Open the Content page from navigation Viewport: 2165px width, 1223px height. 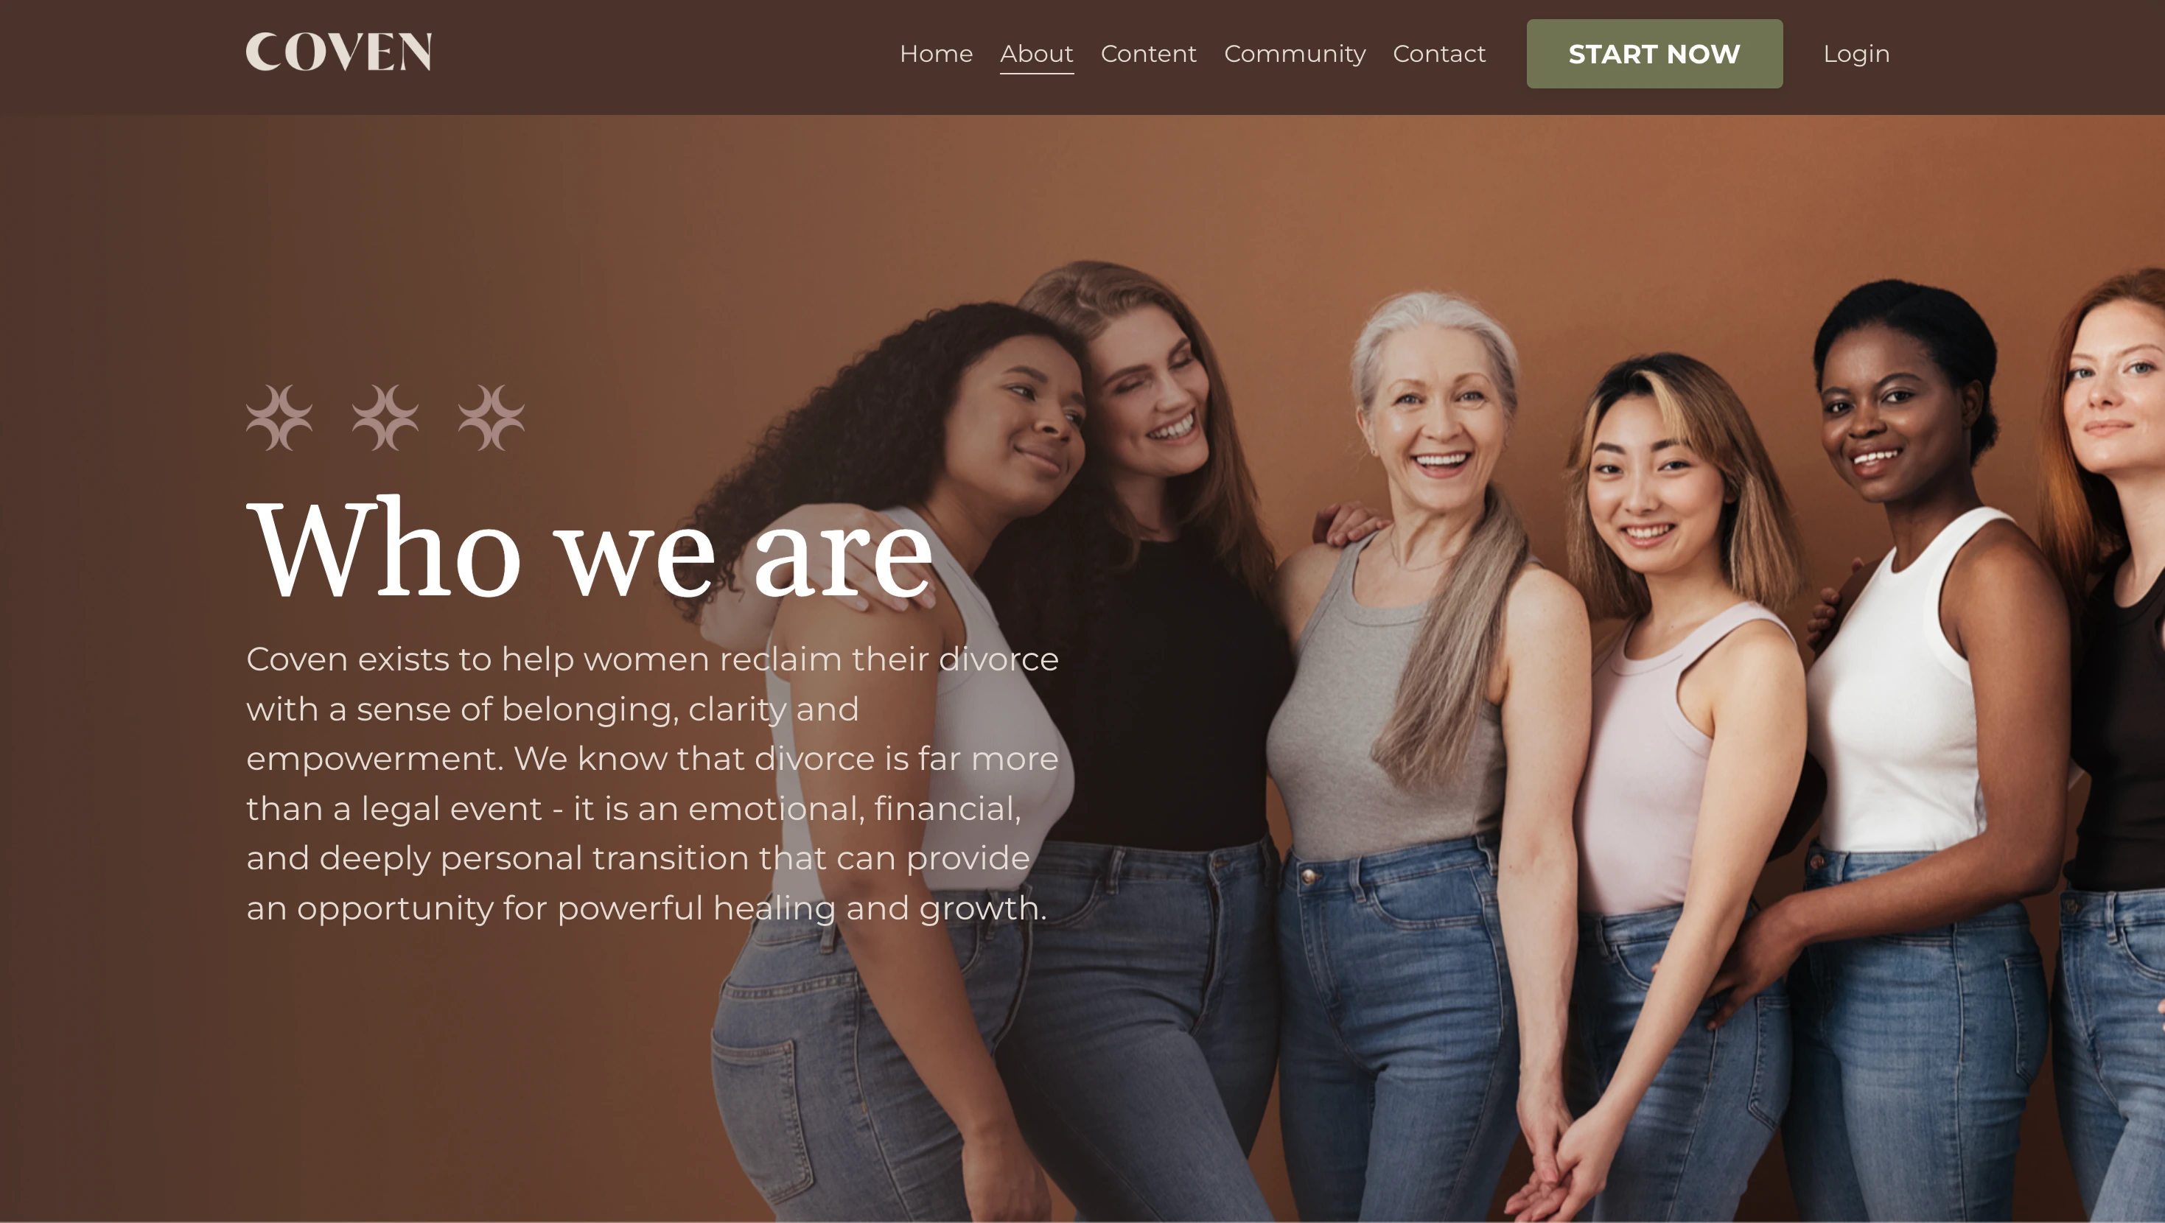coord(1148,54)
